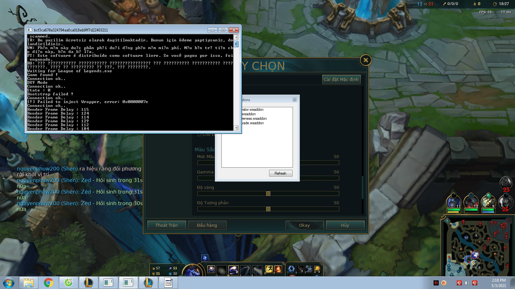
Task: Open the orange Garena tray icon
Action: point(444,283)
